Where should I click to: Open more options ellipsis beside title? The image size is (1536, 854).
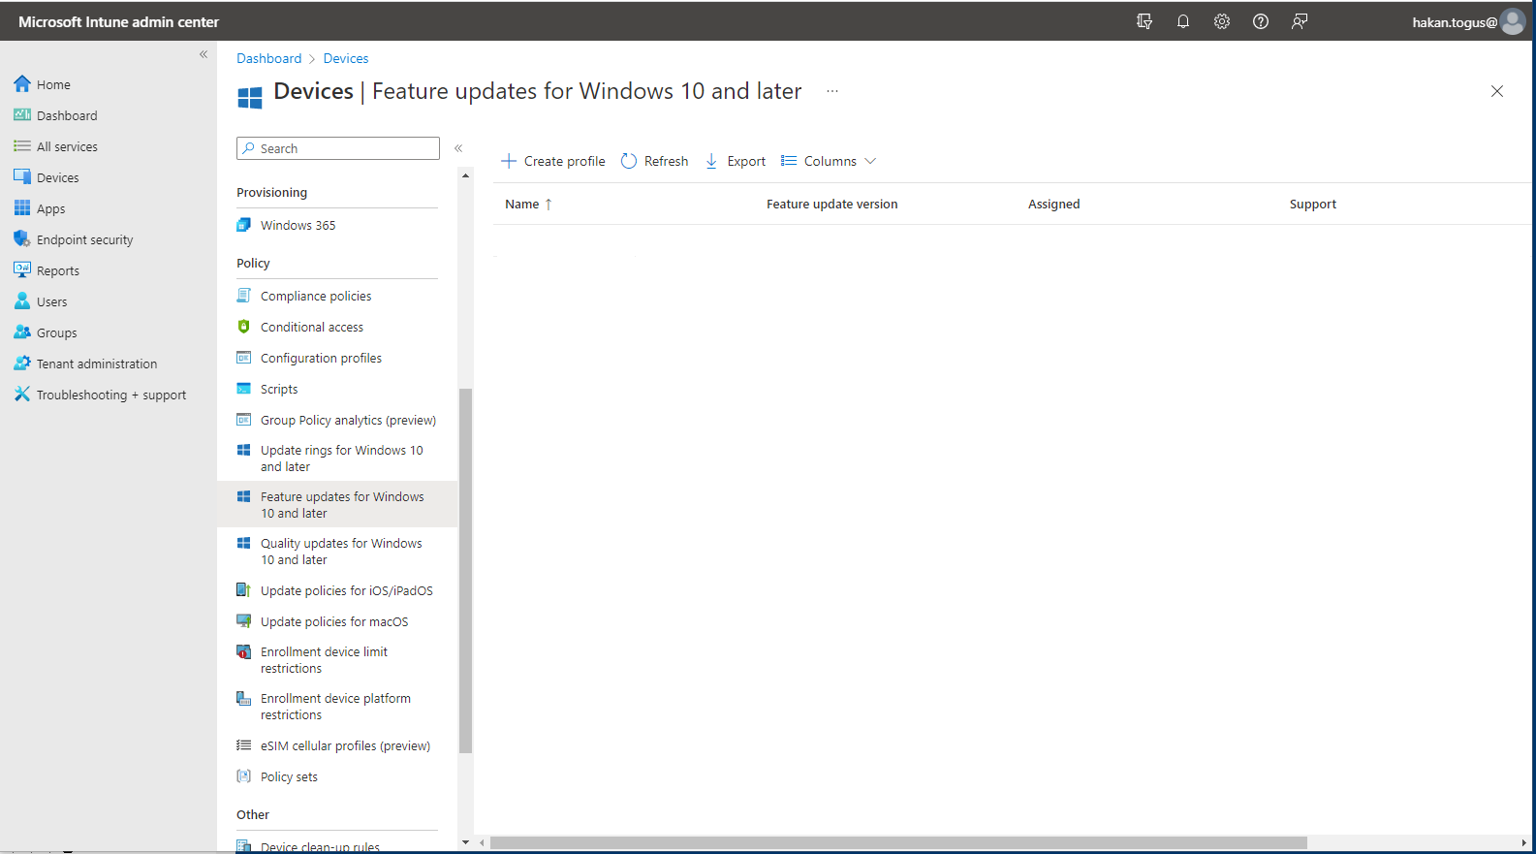click(832, 91)
